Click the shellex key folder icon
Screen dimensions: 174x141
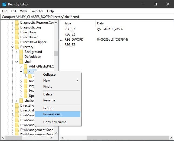pos(21,101)
